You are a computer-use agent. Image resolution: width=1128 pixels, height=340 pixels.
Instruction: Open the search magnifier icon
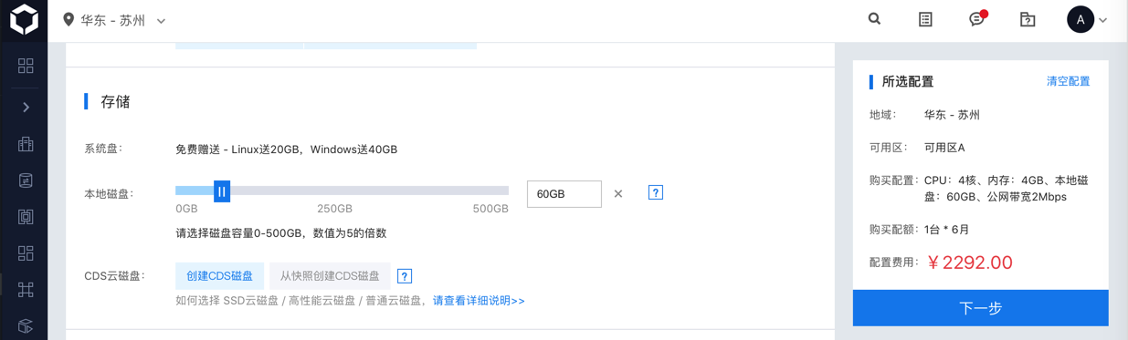(x=874, y=19)
